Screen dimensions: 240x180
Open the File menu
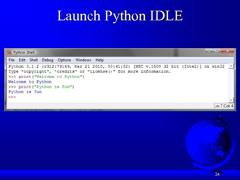click(x=11, y=60)
